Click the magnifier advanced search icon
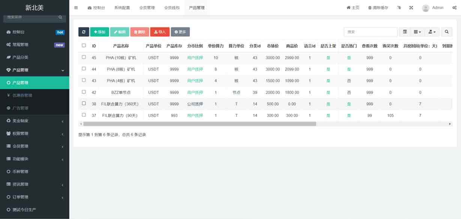This screenshot has height=219, width=461. click(447, 32)
